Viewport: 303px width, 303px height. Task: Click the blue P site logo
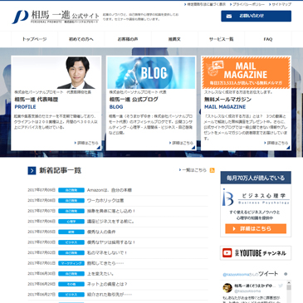pos(20,17)
